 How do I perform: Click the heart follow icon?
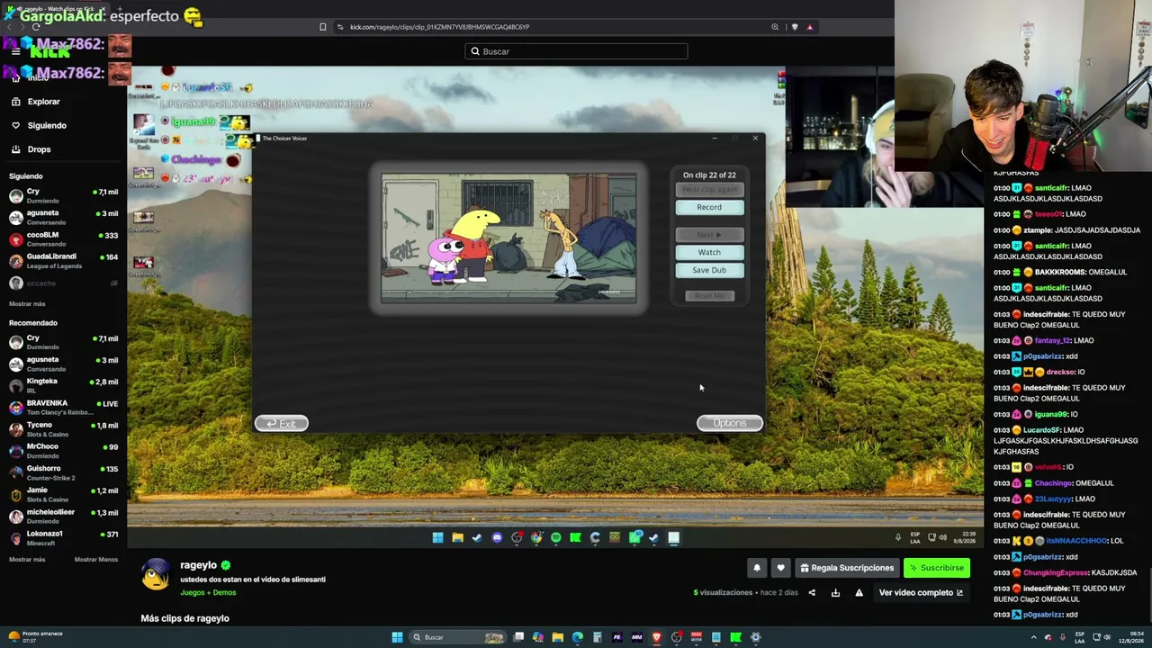780,568
